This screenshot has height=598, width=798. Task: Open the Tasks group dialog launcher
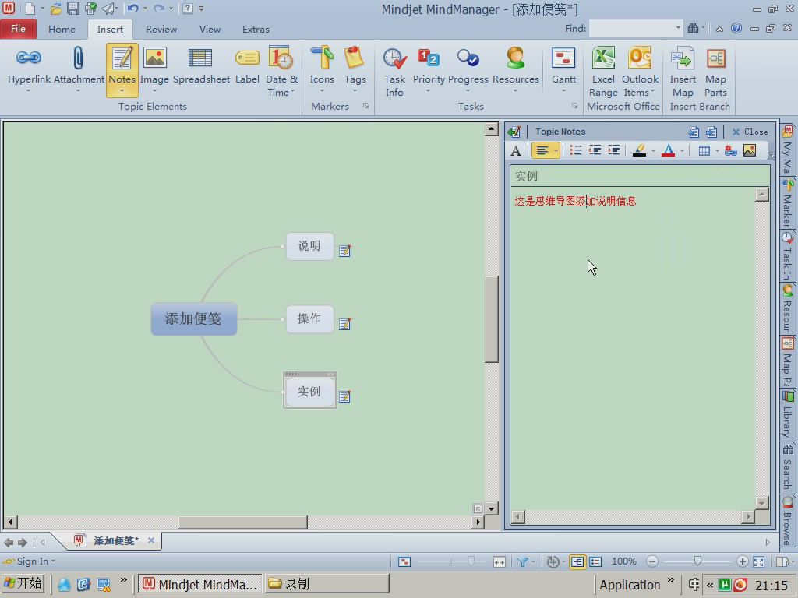[574, 106]
